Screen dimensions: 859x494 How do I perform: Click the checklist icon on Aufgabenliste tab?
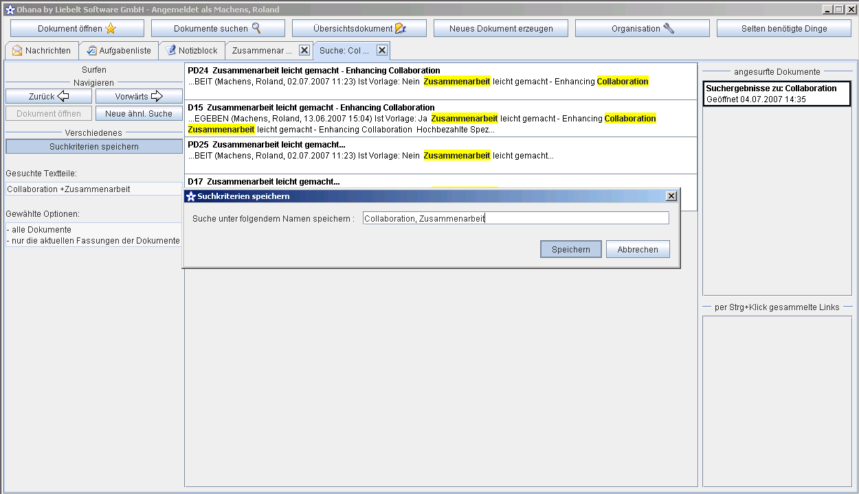tap(91, 51)
